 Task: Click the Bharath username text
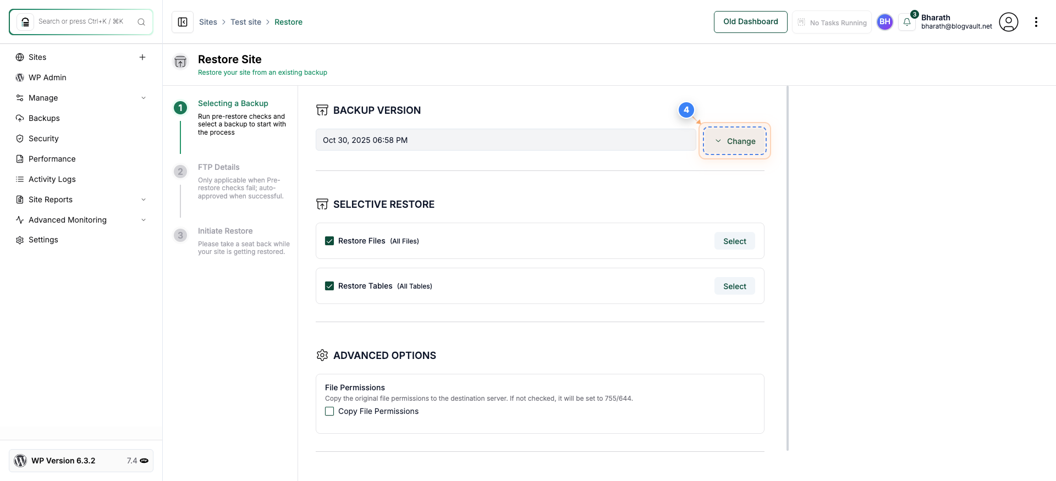[936, 18]
